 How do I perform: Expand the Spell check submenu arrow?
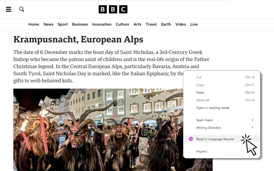coord(252,120)
